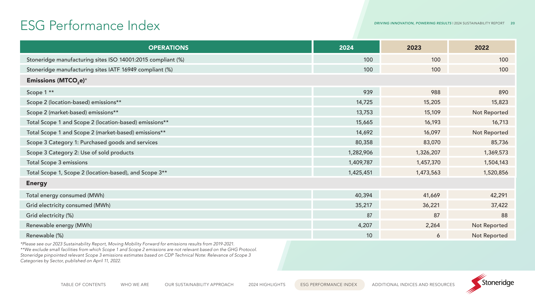Click the 36,221 grid electricity value
Image resolution: width=535 pixels, height=301 pixels.
431,205
